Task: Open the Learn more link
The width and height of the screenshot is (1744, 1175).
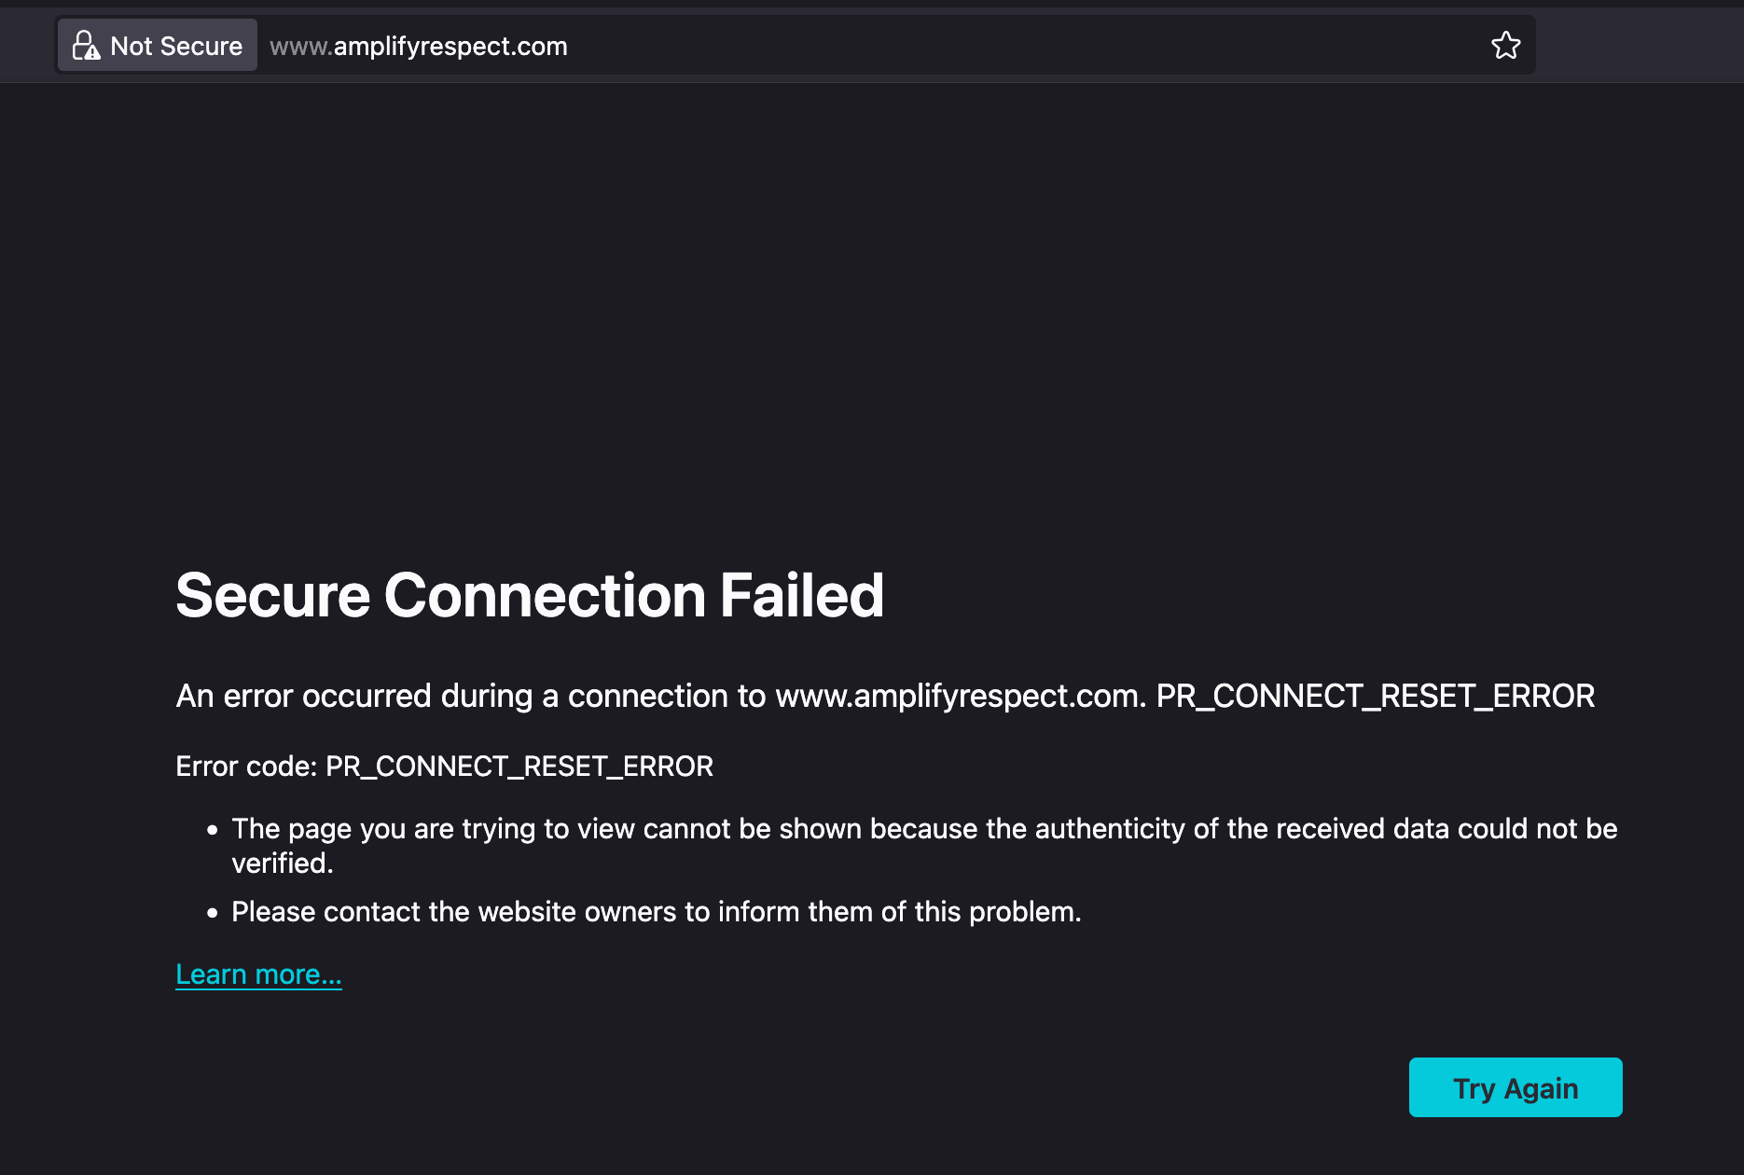Action: [259, 974]
